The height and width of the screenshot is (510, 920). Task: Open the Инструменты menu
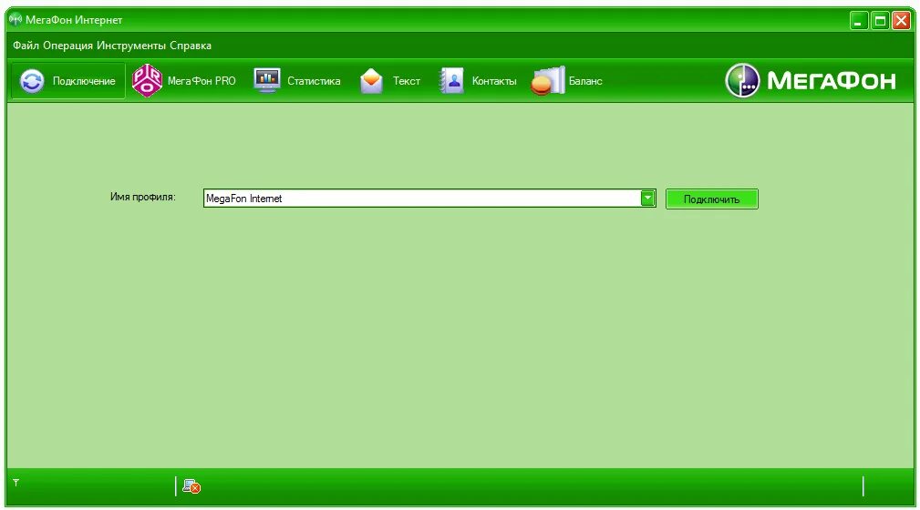[131, 46]
